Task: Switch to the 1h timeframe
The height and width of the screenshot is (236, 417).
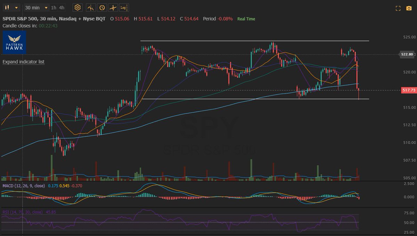Action: pyautogui.click(x=54, y=8)
